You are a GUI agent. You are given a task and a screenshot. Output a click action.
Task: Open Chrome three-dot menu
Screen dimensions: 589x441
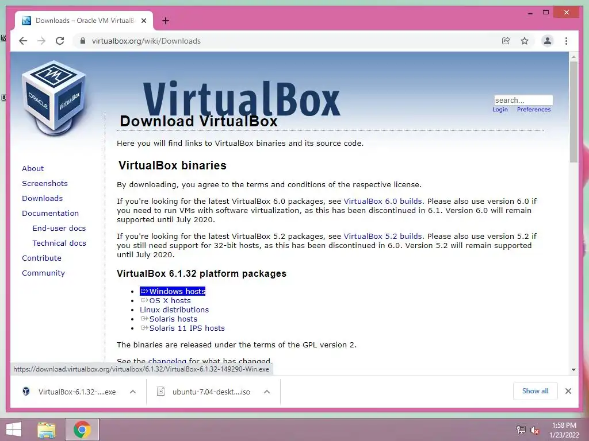[x=566, y=41]
